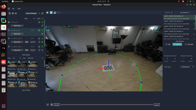Click the playback timeline slider

(x=107, y=105)
